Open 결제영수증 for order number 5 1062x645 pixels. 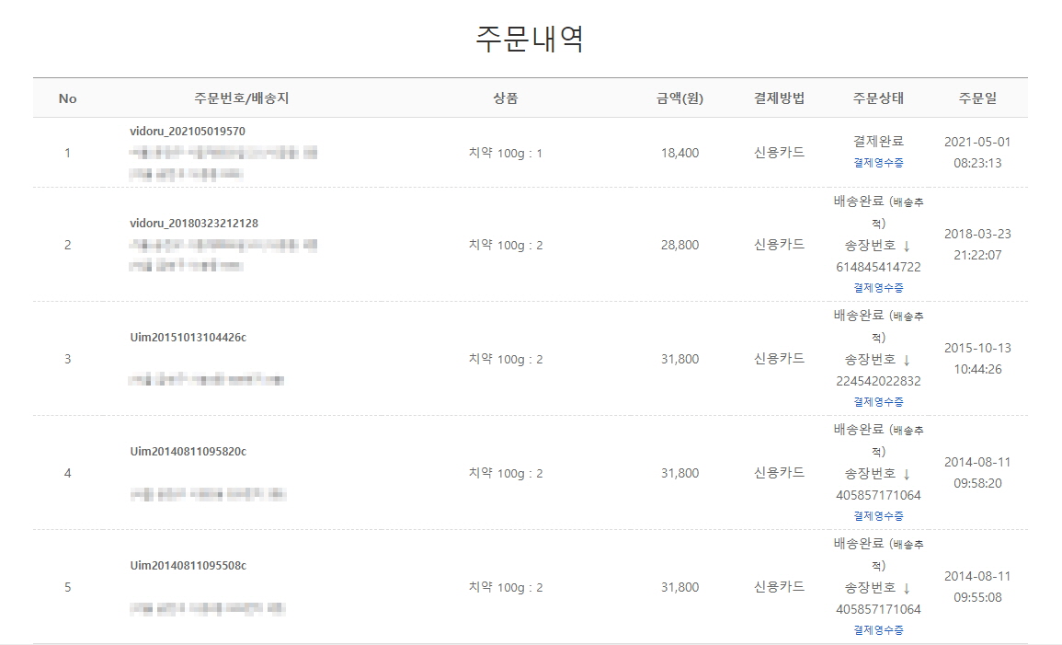pos(878,630)
